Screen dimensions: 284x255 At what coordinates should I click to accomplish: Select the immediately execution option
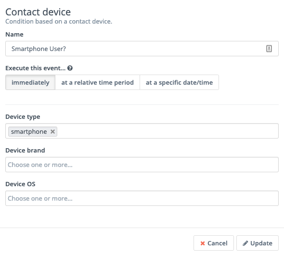pos(30,82)
